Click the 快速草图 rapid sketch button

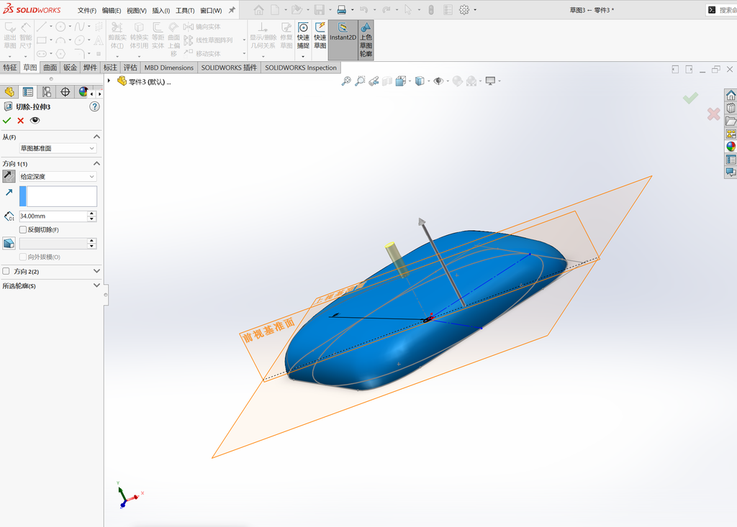[x=320, y=36]
